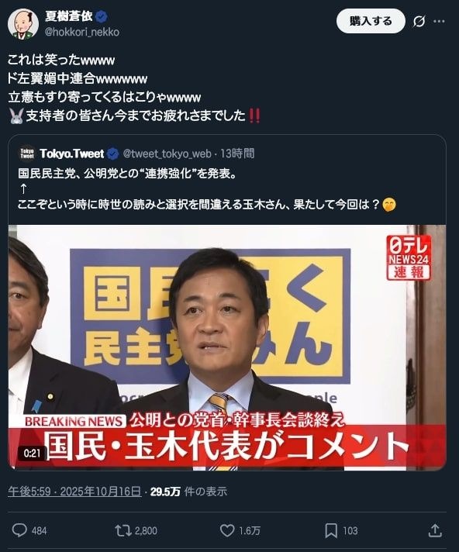Image resolution: width=459 pixels, height=552 pixels.
Task: Open 夏樹蒼依 profile avatar
Action: 23,23
